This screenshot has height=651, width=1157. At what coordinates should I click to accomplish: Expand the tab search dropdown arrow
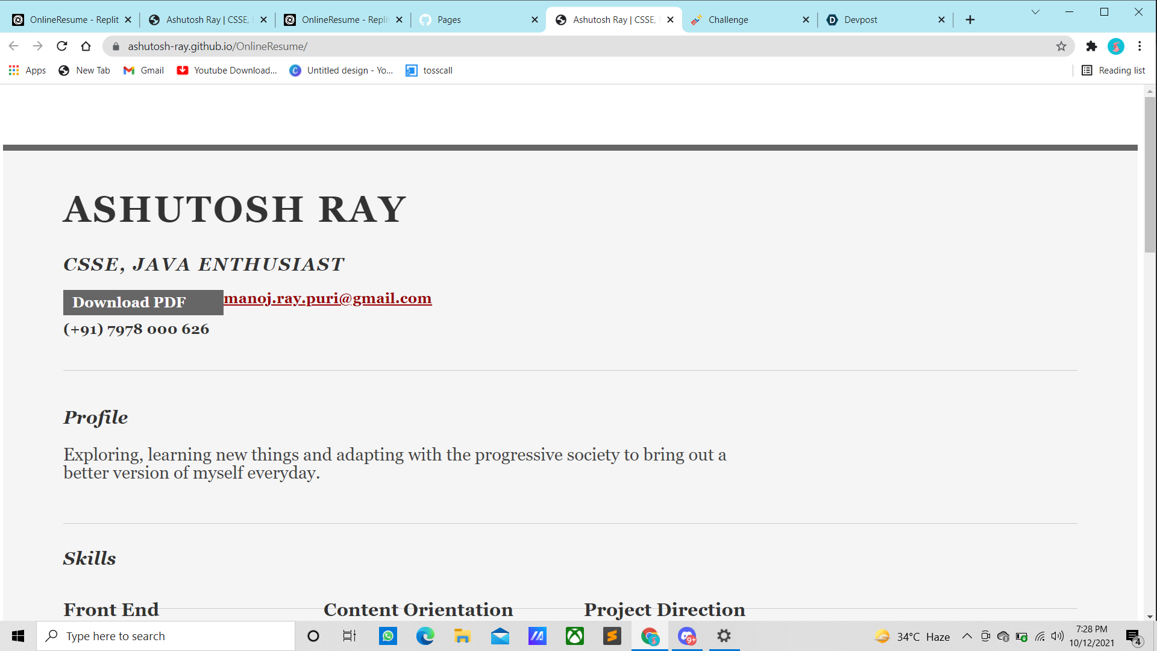1035,12
